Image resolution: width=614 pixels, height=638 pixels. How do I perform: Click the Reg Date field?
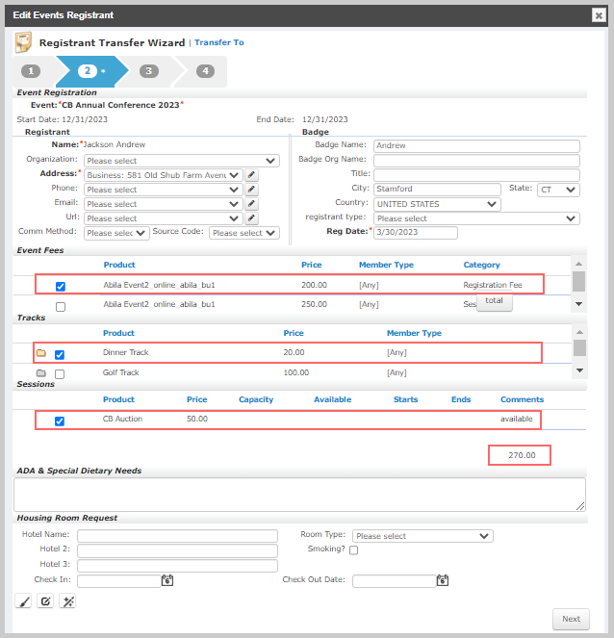click(x=416, y=232)
